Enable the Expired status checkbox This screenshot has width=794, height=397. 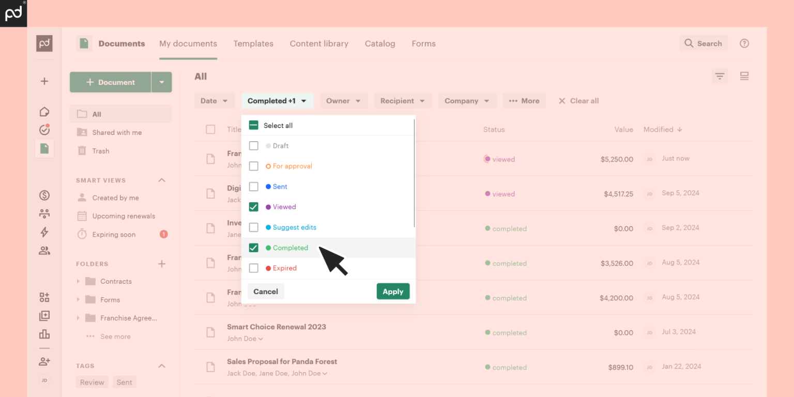click(254, 268)
